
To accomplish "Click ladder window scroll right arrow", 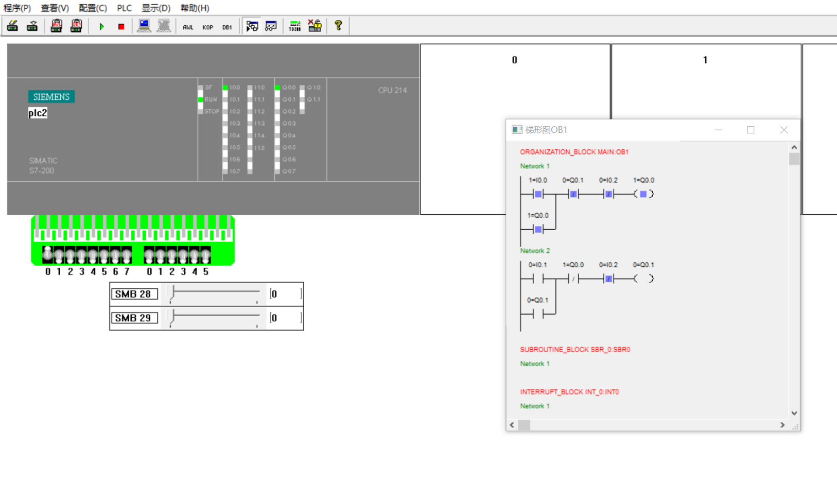I will click(x=782, y=425).
